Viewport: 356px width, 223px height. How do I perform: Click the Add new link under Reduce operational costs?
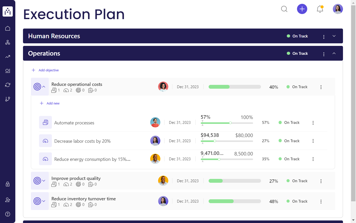point(50,103)
